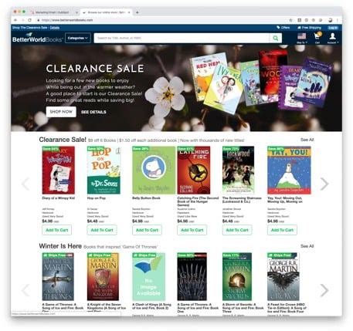Open a new browser tab with plus
This screenshot has width=353, height=331.
(x=137, y=12)
